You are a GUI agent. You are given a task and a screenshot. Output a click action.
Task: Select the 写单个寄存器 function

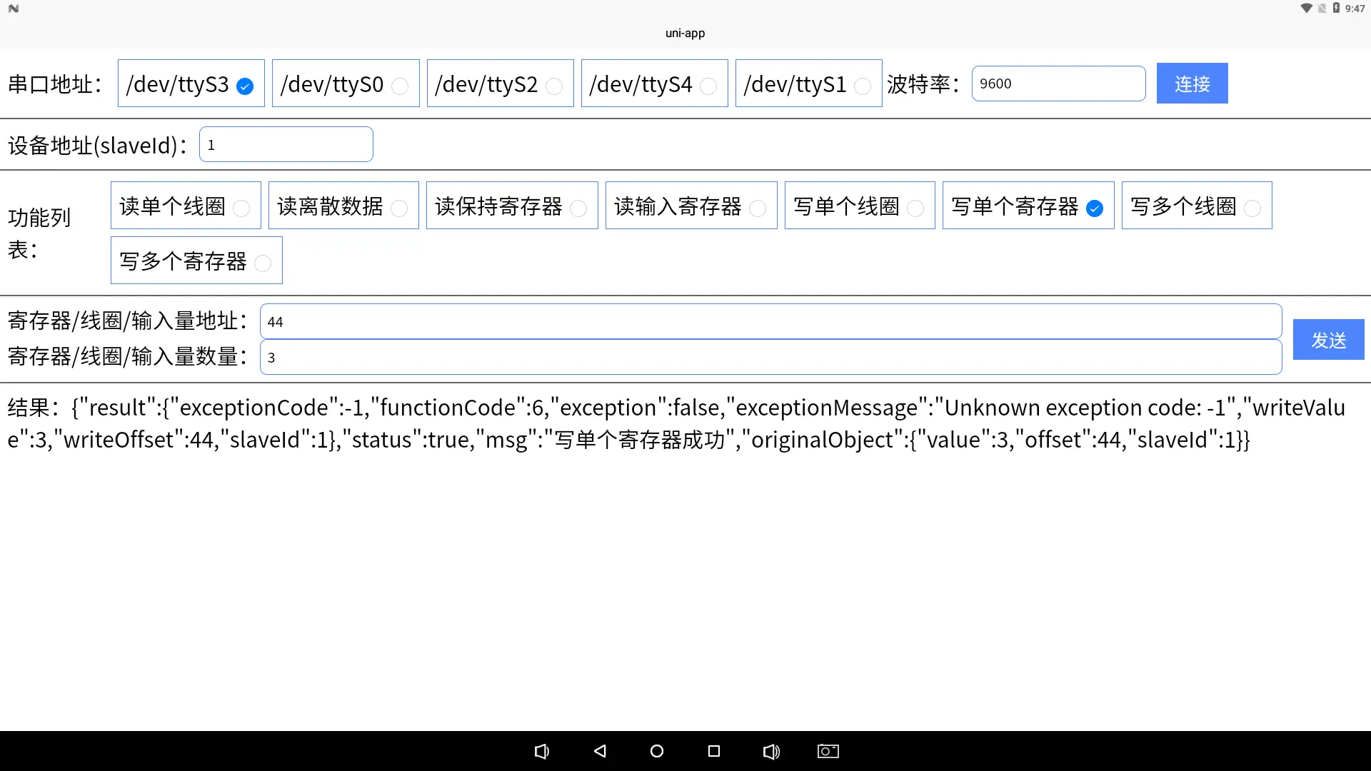pyautogui.click(x=1028, y=206)
